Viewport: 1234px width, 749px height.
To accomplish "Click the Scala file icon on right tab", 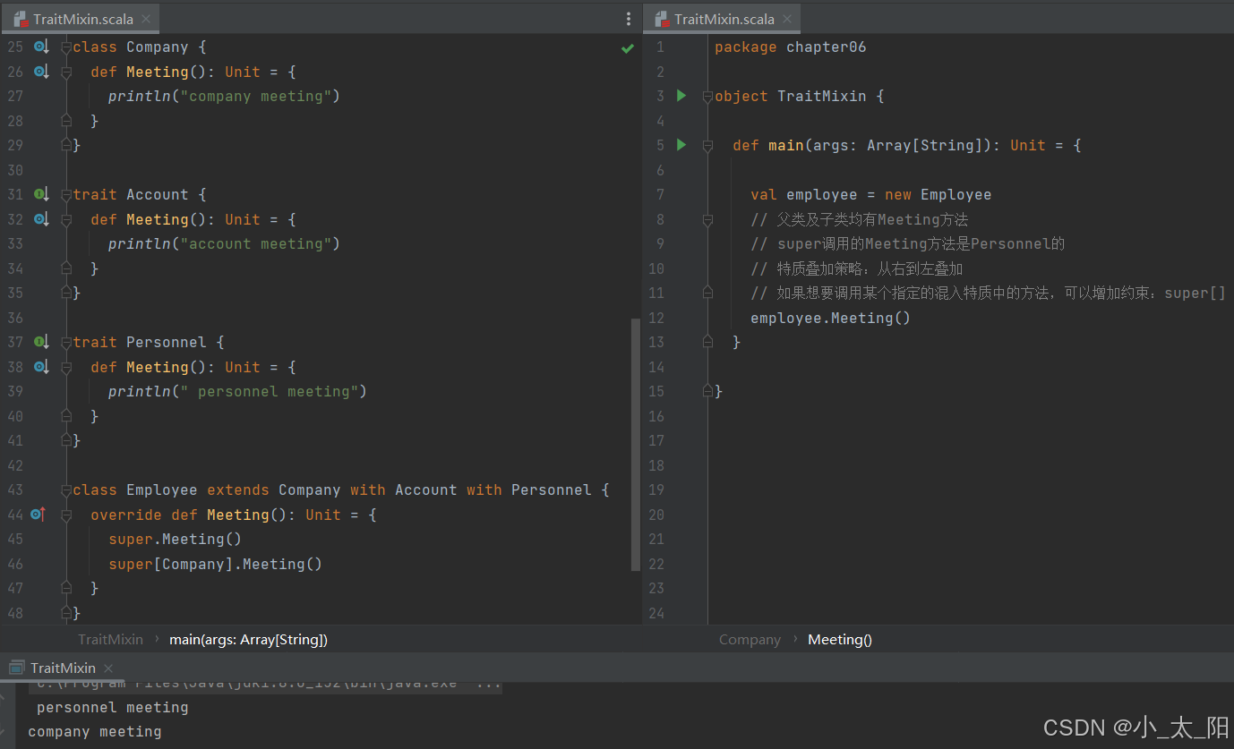I will pyautogui.click(x=662, y=19).
